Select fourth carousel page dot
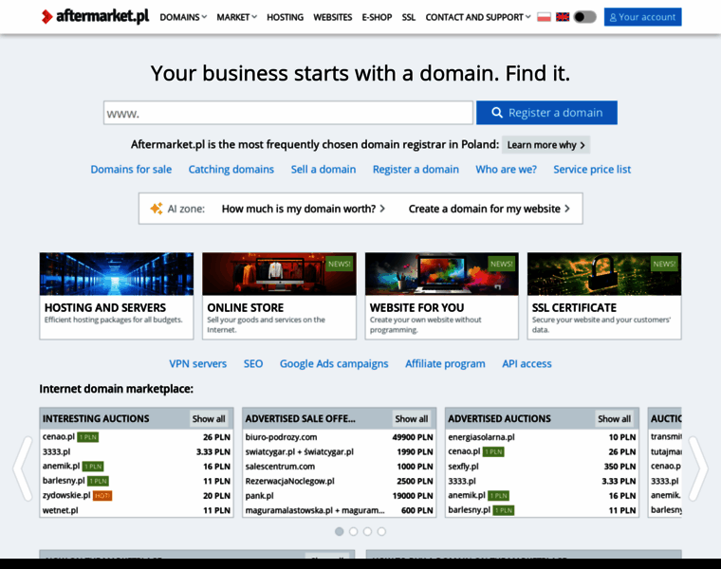 381,531
